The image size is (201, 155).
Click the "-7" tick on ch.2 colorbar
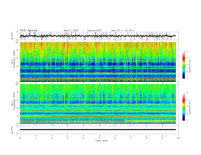pos(187,121)
